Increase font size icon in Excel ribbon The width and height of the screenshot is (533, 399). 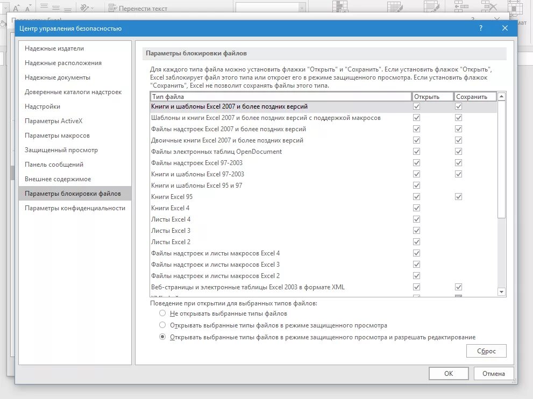point(16,8)
